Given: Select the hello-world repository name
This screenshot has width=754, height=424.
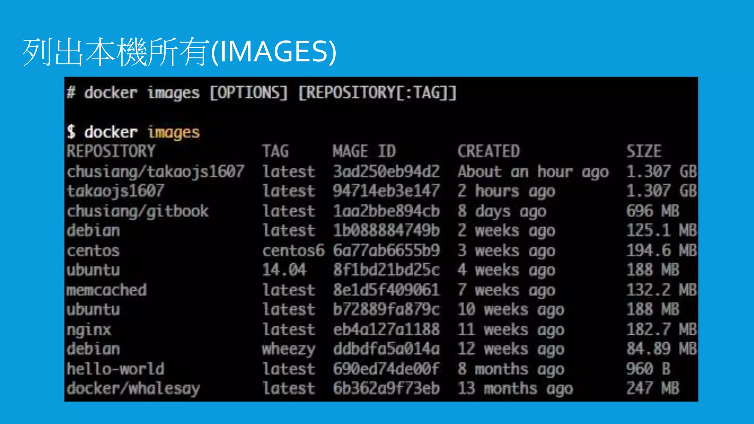Looking at the screenshot, I should (x=115, y=369).
